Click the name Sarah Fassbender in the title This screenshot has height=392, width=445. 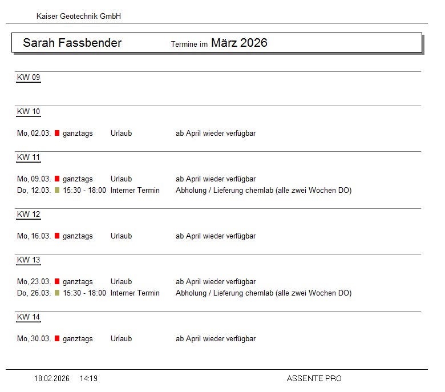point(72,43)
